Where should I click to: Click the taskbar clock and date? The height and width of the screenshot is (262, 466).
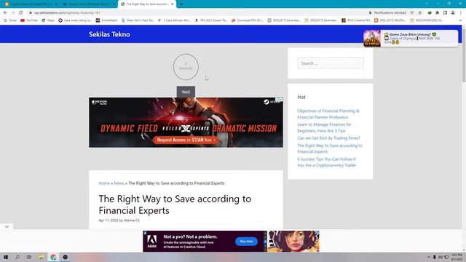coord(457,257)
